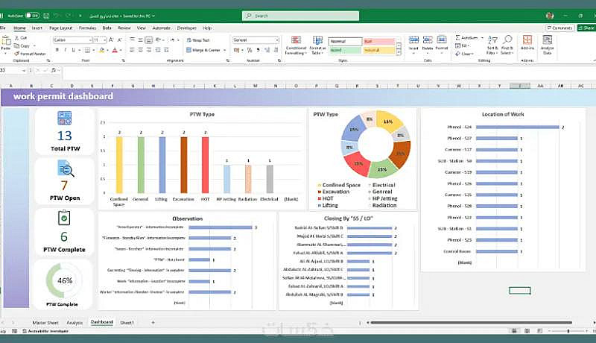Click the Redo arrow icon
Image resolution: width=596 pixels, height=343 pixels.
pos(68,16)
